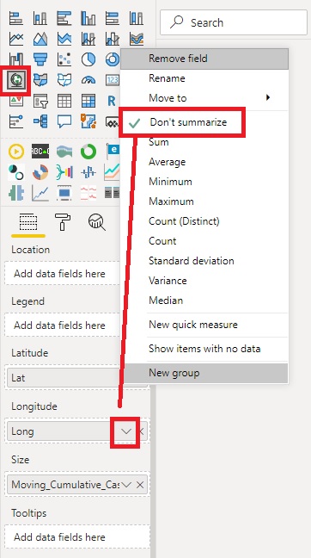Select Minimum aggregation

204,182
